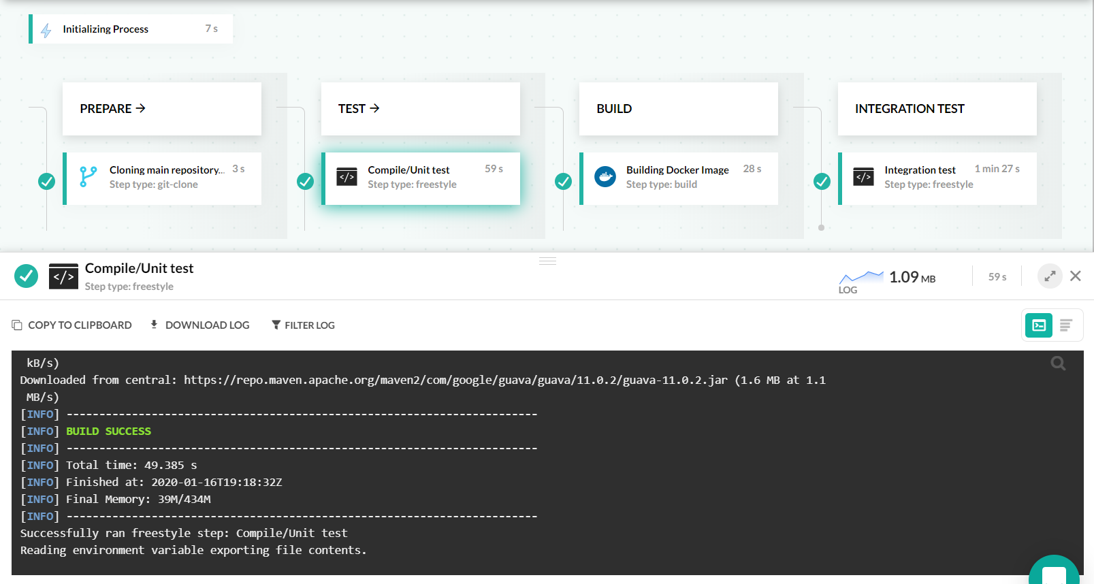
Task: Click the Integration test code icon
Action: (x=863, y=177)
